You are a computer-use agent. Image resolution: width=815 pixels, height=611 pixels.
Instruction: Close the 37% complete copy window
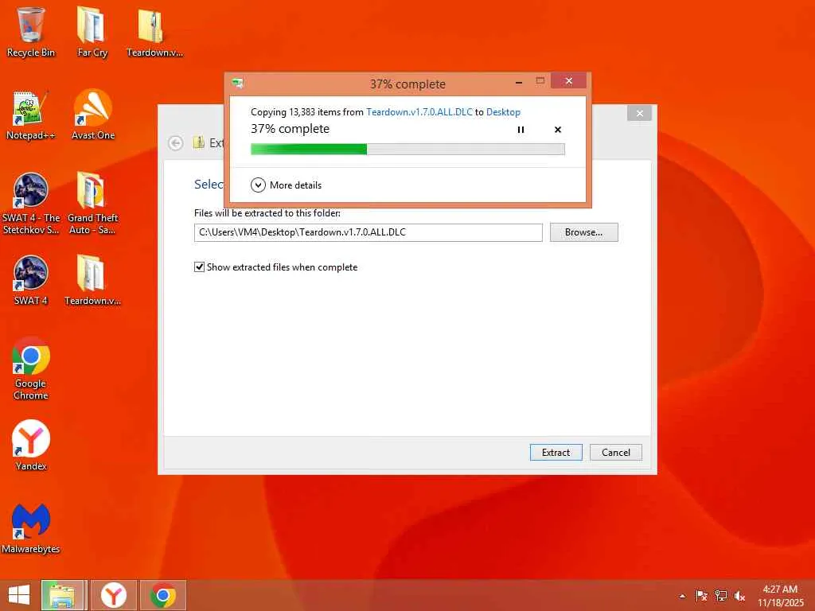point(568,80)
